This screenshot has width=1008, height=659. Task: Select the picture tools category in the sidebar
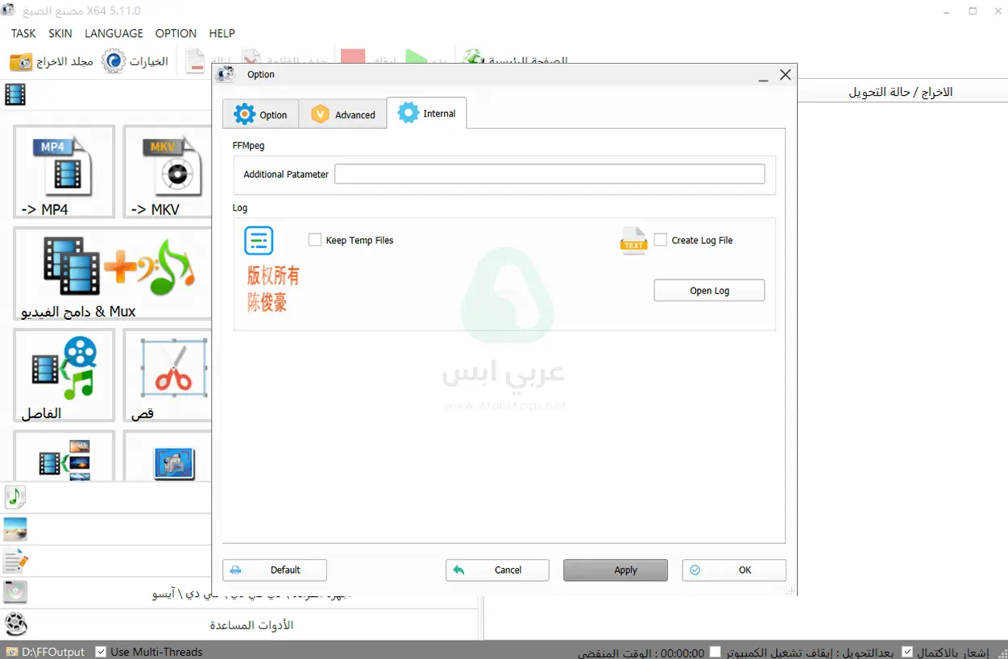pyautogui.click(x=15, y=528)
